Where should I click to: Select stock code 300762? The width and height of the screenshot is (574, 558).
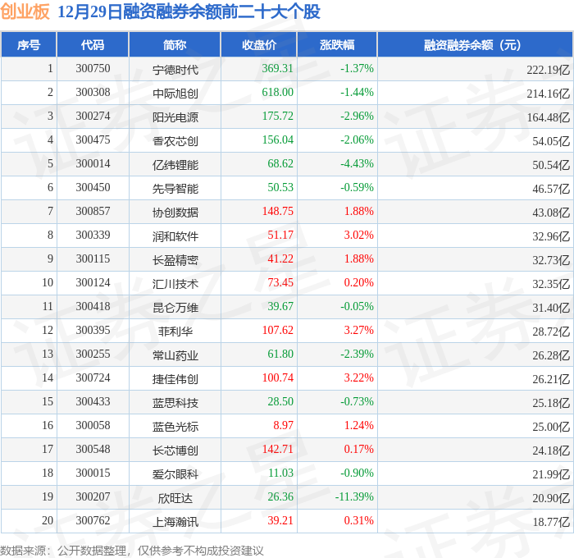click(x=93, y=521)
